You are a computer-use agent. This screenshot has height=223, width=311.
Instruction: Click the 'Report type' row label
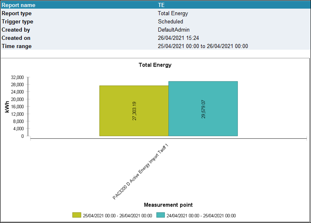coord(17,13)
